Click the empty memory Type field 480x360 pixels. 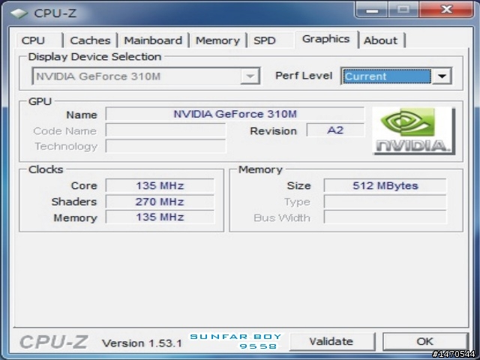tap(385, 202)
